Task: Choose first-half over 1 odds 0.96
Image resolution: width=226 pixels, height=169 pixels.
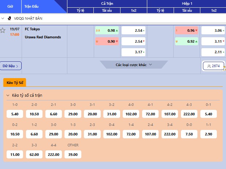Action: 186,30
